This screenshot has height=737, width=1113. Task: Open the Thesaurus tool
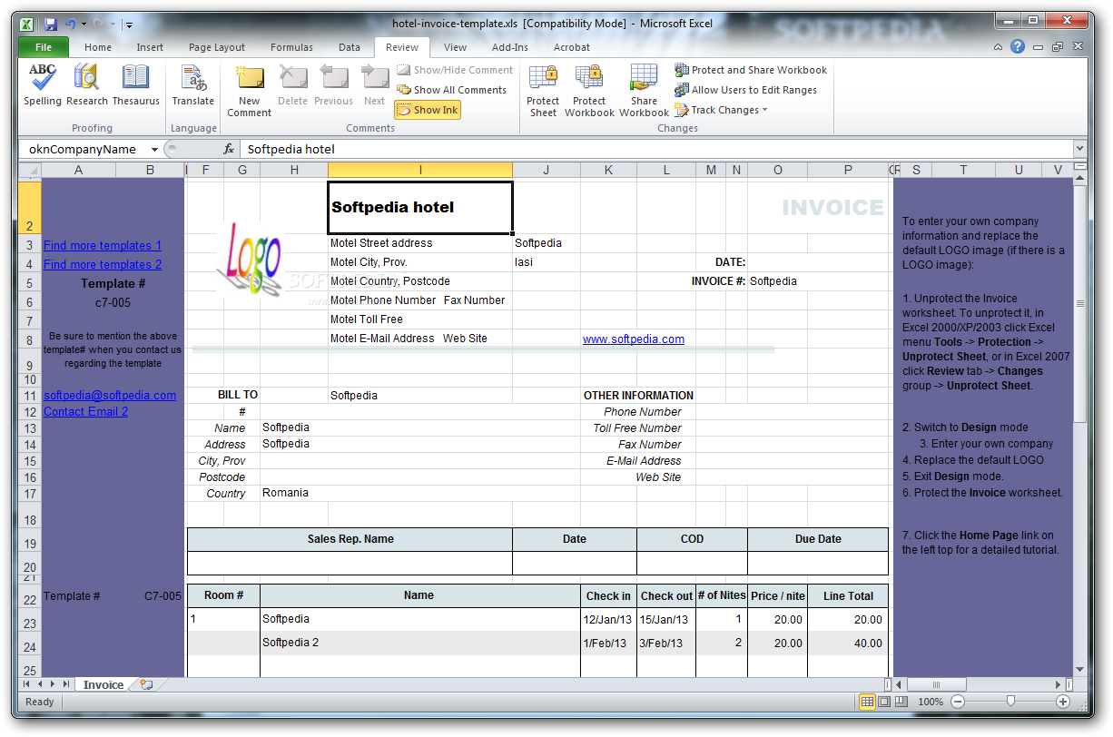point(136,85)
